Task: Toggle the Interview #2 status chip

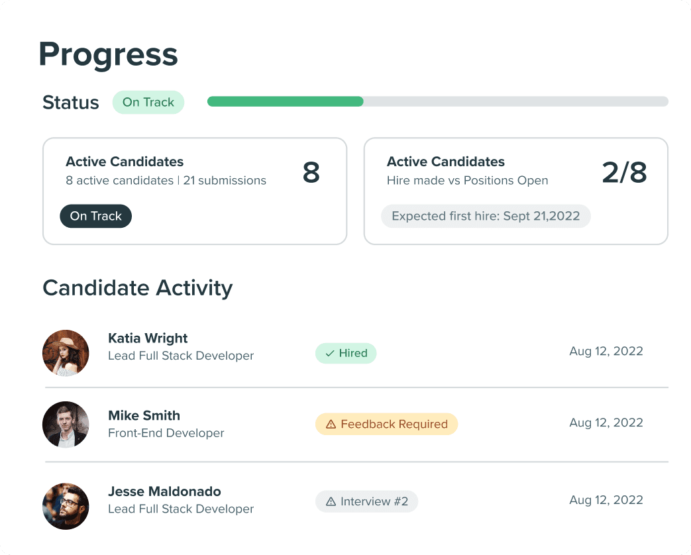Action: pos(366,501)
